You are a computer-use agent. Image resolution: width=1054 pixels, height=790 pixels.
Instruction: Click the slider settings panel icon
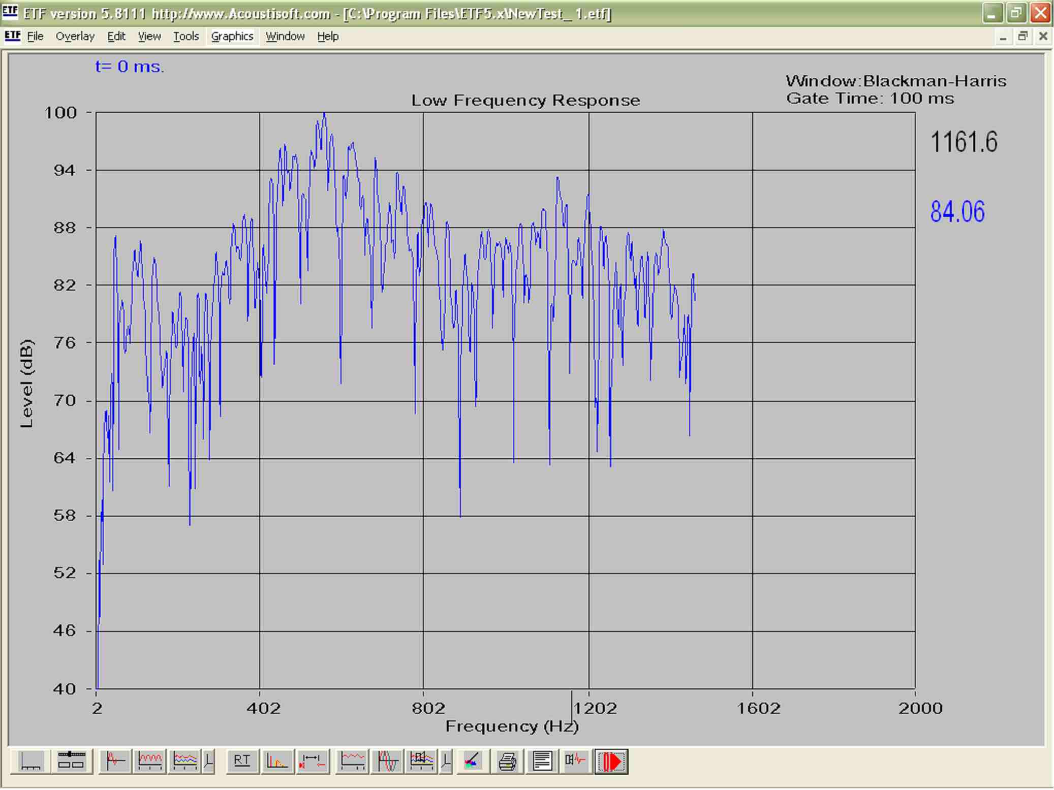click(71, 761)
